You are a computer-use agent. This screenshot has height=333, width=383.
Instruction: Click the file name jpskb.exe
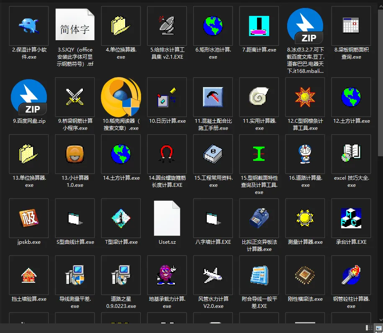click(x=29, y=242)
